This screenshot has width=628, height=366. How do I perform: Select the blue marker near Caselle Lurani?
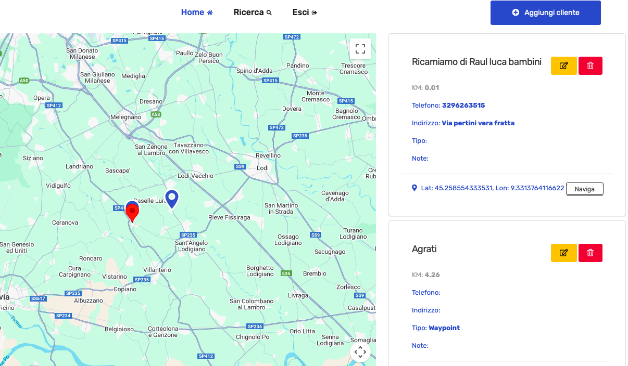(172, 199)
